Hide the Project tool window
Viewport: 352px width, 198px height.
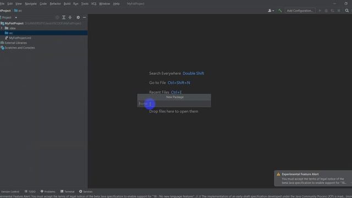coord(84,17)
